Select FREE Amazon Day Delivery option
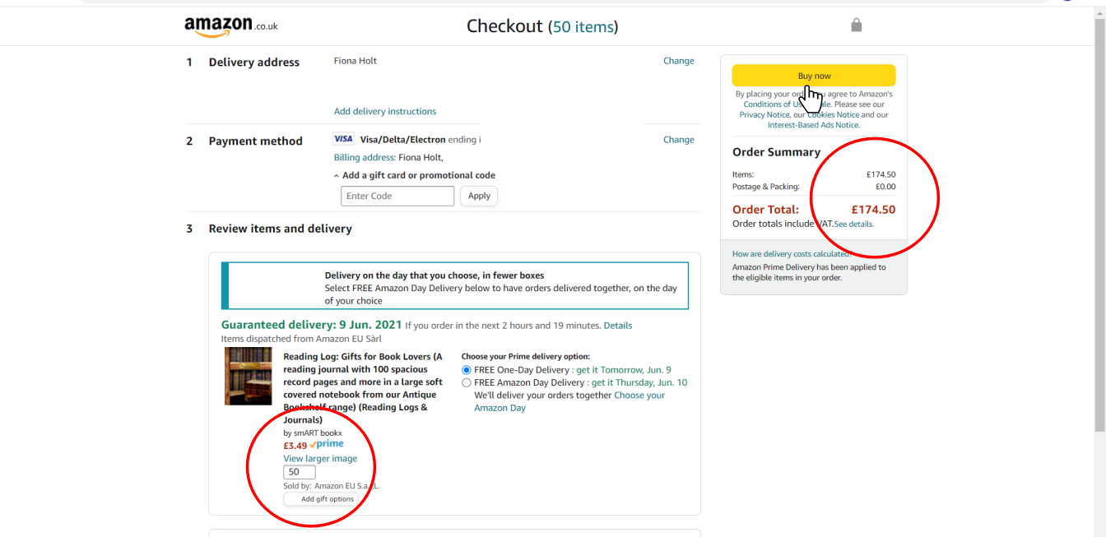 (467, 382)
